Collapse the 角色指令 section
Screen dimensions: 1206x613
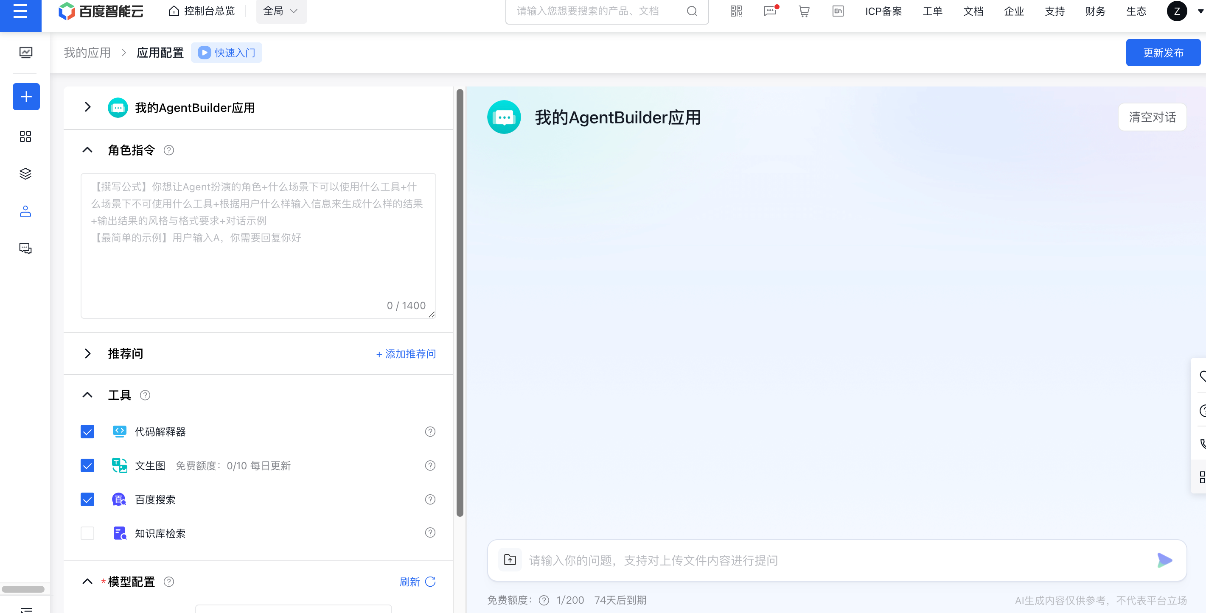pos(87,150)
